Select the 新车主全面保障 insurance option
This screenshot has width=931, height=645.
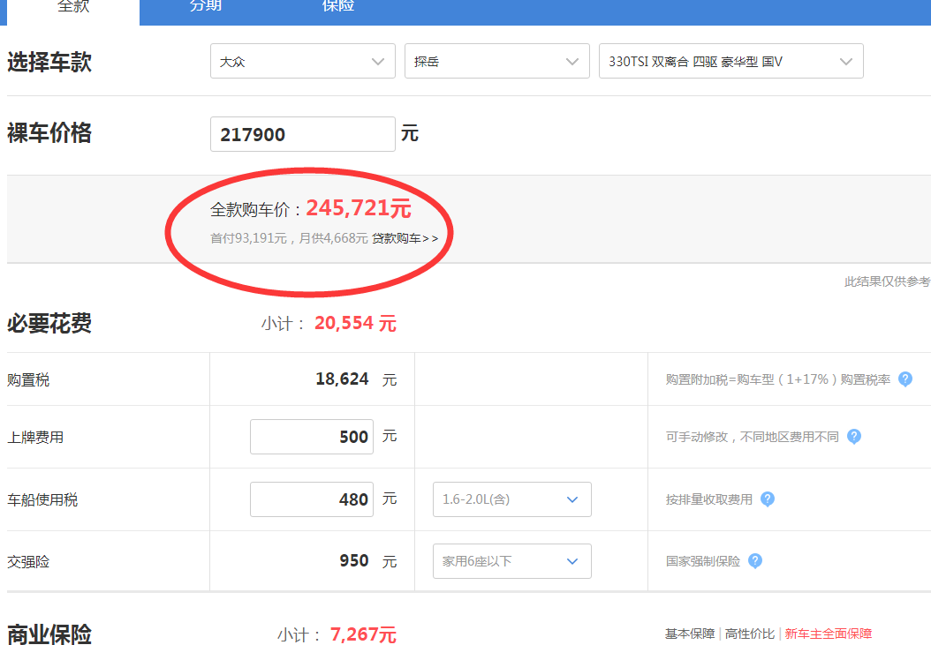(829, 634)
